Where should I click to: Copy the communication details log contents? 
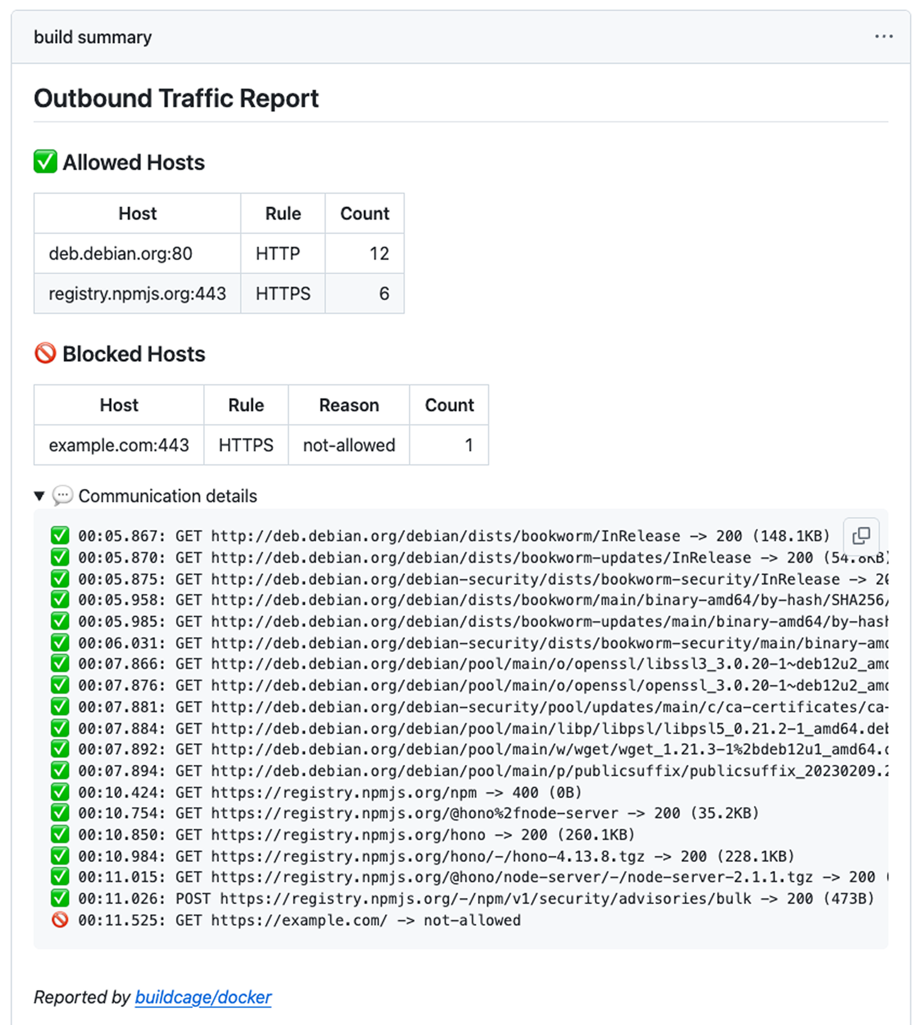[861, 536]
